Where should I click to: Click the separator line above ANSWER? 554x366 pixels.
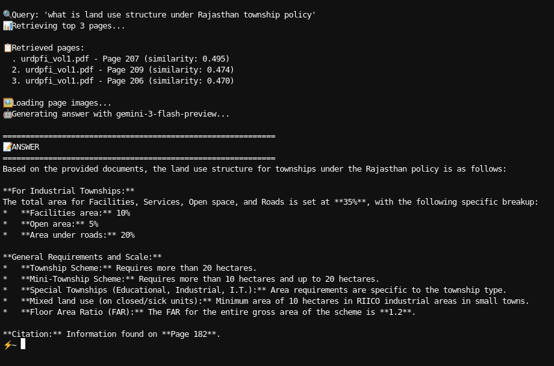pyautogui.click(x=139, y=136)
